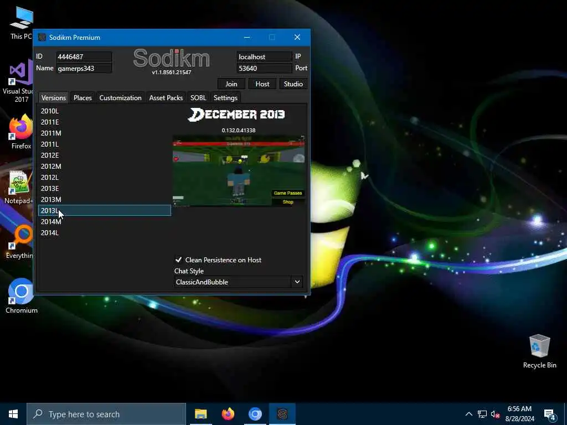Image resolution: width=567 pixels, height=425 pixels.
Task: Click the Sodikm title bar app icon
Action: pos(42,37)
